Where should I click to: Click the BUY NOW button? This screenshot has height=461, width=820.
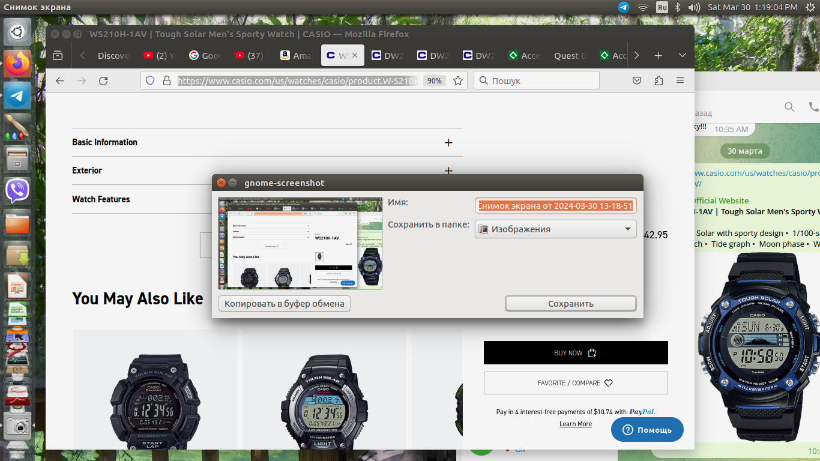tap(576, 353)
